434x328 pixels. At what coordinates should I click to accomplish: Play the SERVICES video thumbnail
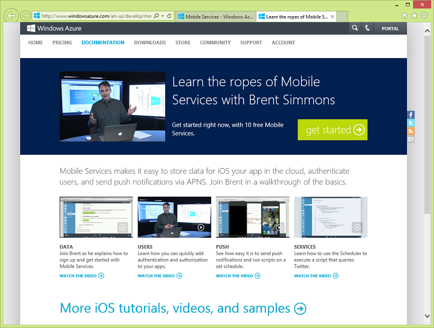pos(331,218)
